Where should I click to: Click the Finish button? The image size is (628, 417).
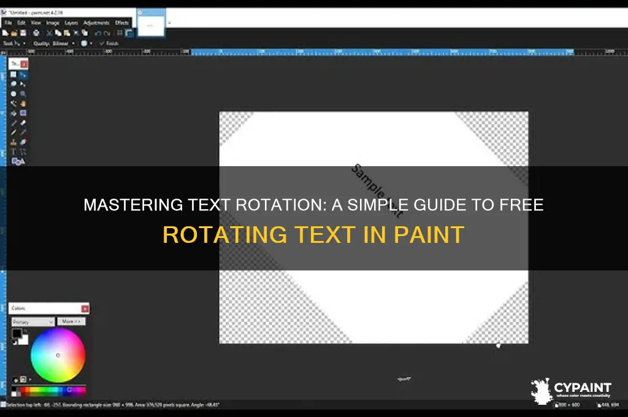tap(109, 44)
